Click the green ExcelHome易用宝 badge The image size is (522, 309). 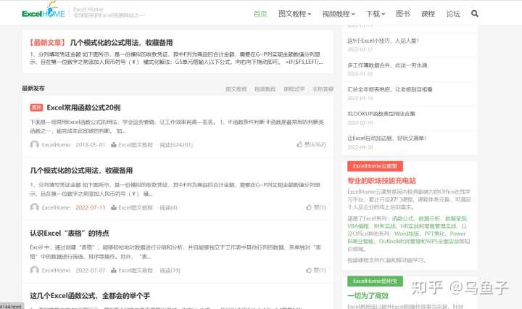(x=376, y=281)
